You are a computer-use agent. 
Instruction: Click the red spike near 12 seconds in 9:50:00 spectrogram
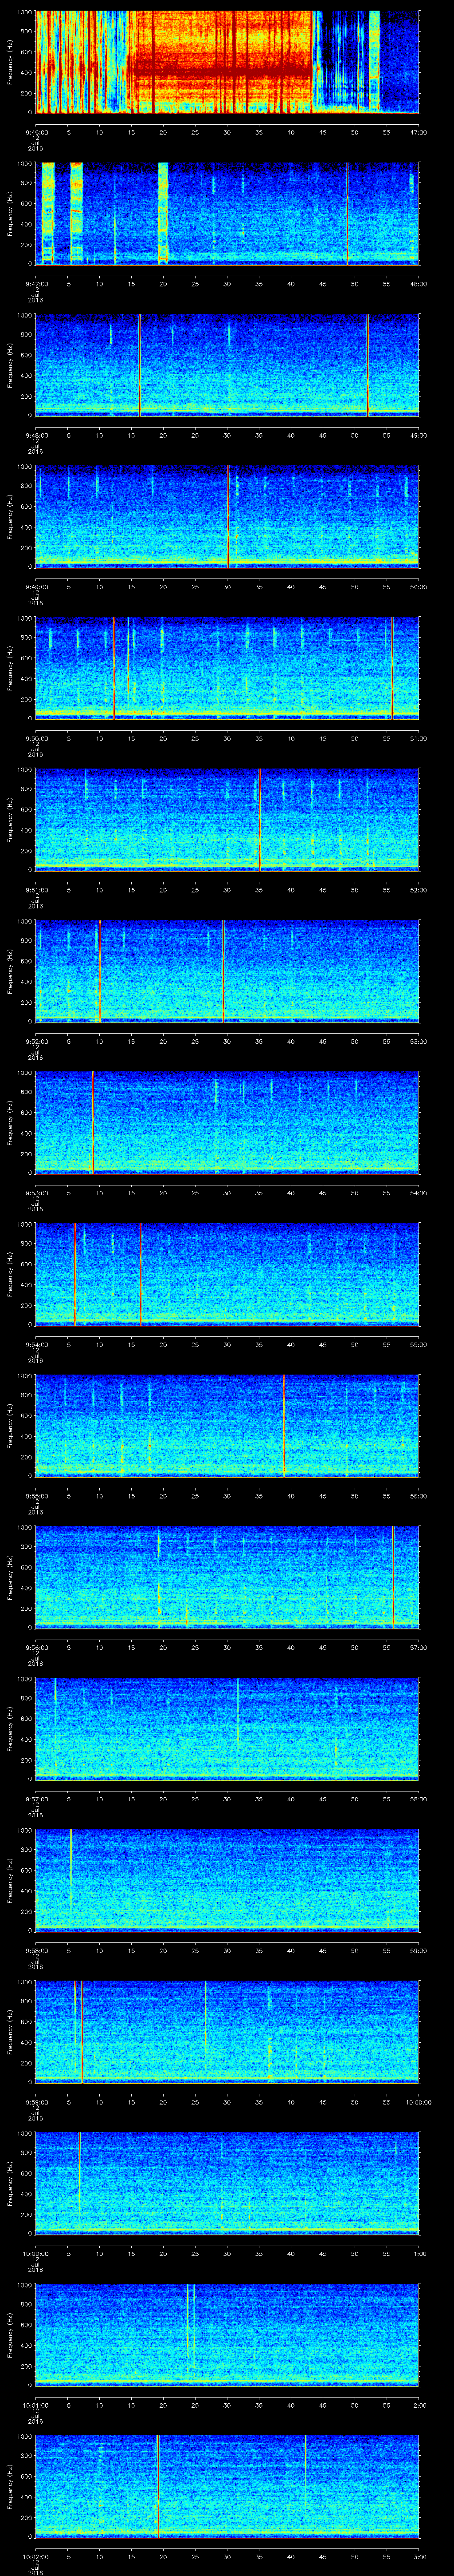[114, 669]
